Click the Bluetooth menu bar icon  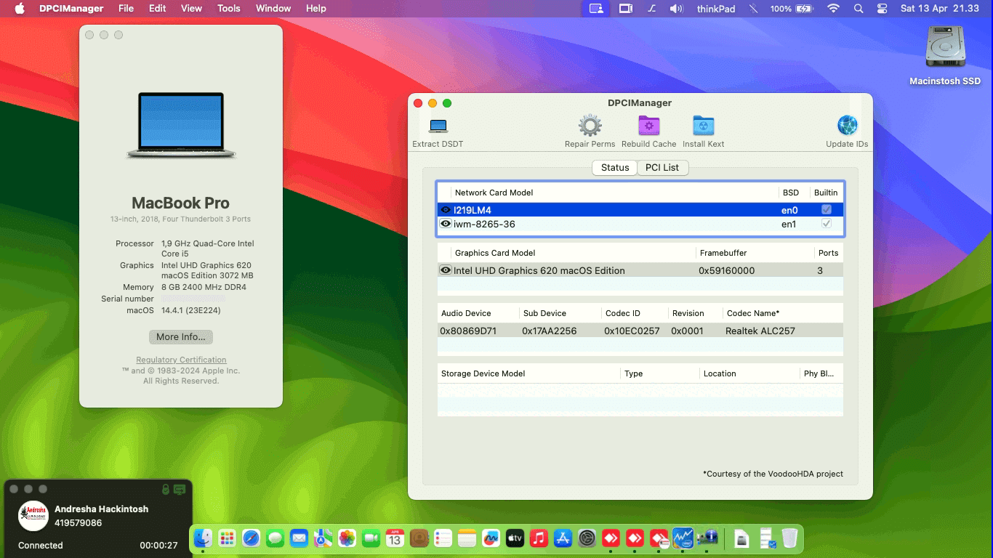(x=753, y=9)
